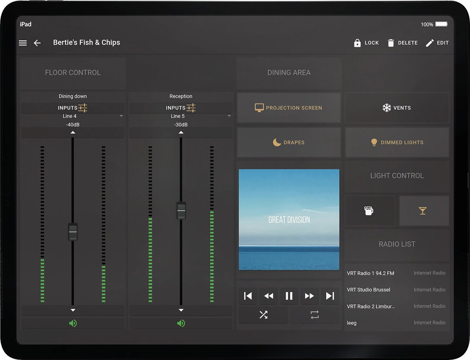Go back with the arrow icon

coord(37,43)
